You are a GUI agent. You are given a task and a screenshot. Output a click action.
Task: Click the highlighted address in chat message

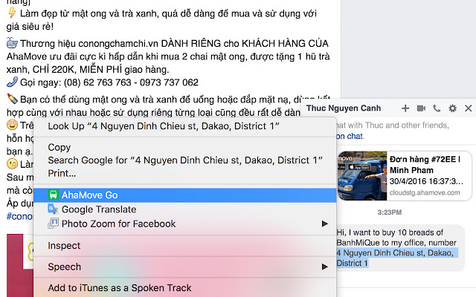pyautogui.click(x=395, y=258)
